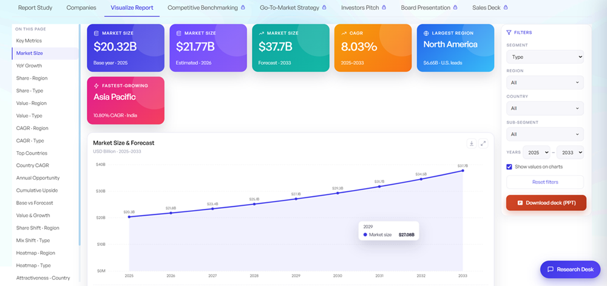
Task: Open the Country filter dropdown
Action: click(x=545, y=108)
